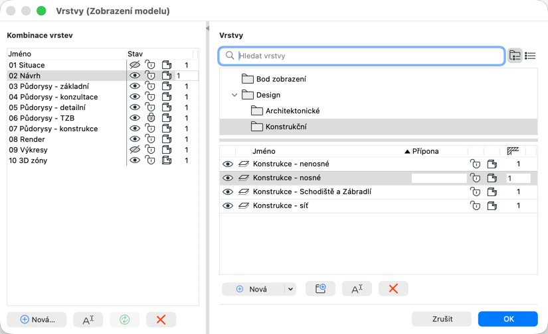Collapse the Design folder
Image resolution: width=548 pixels, height=334 pixels.
click(x=234, y=95)
